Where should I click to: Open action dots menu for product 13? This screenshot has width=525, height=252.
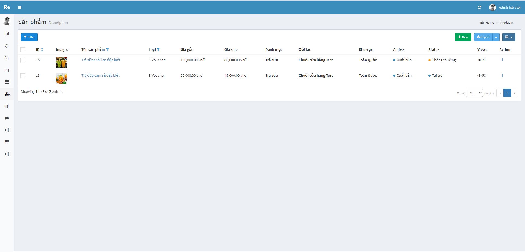pyautogui.click(x=503, y=75)
